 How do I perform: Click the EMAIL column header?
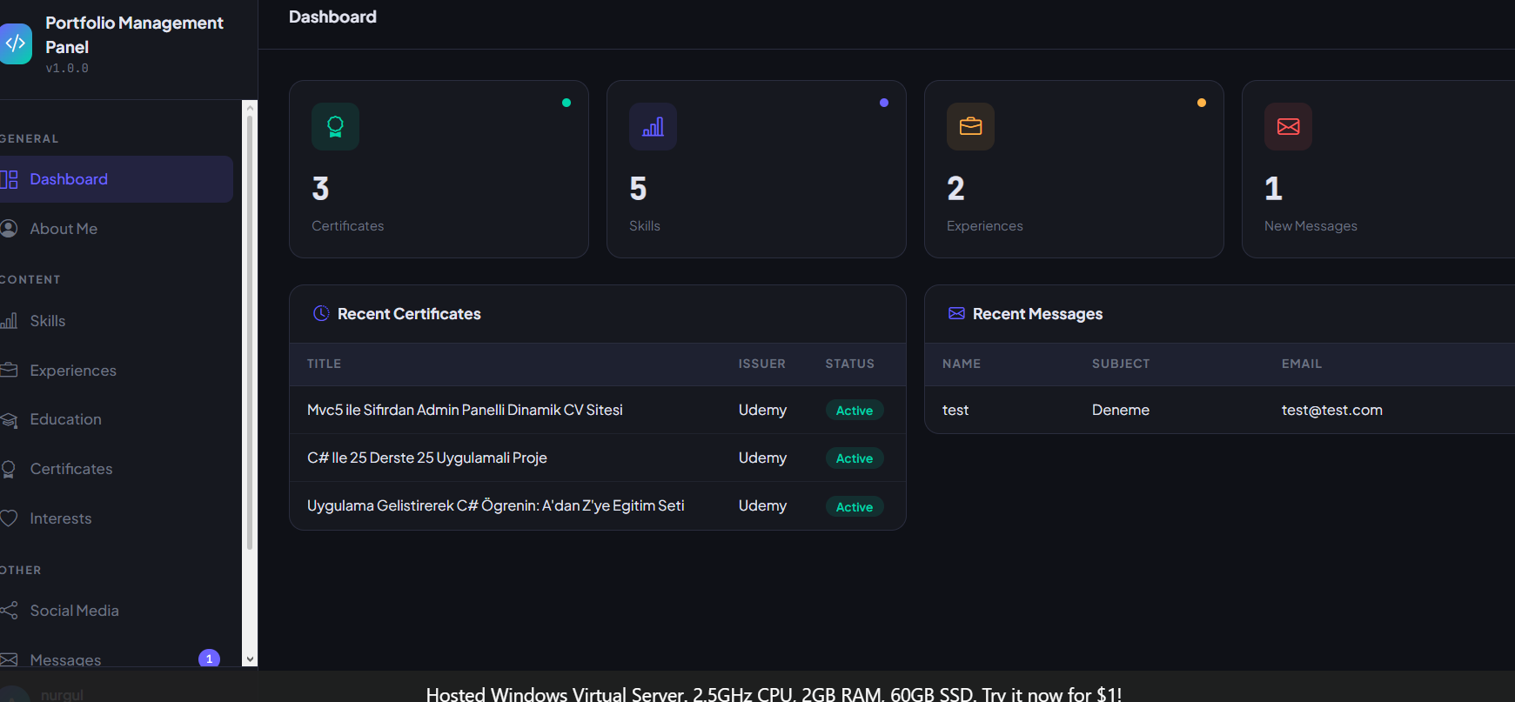click(1302, 364)
